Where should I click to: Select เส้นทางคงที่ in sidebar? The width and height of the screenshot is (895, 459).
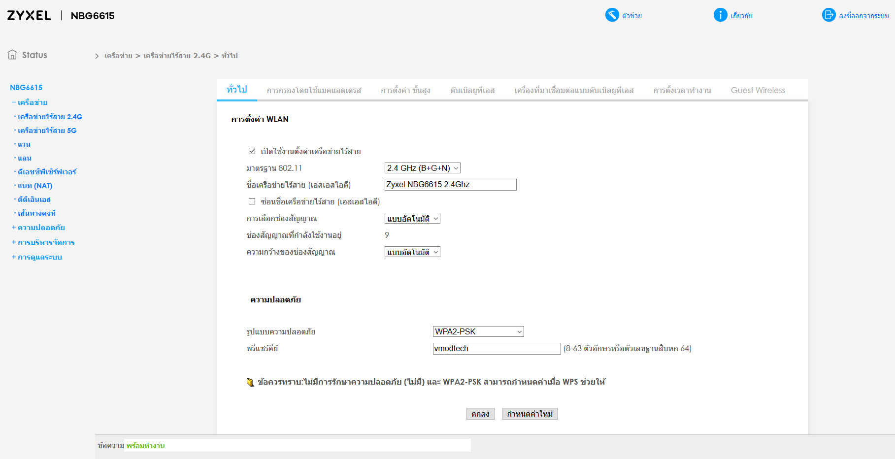(x=36, y=213)
